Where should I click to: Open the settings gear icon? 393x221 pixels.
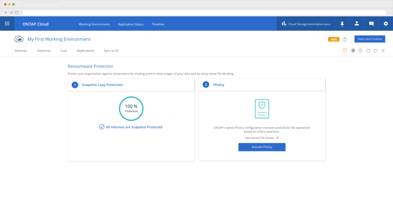point(386,24)
